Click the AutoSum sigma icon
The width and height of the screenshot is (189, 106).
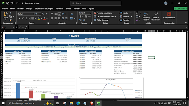pos(137,13)
